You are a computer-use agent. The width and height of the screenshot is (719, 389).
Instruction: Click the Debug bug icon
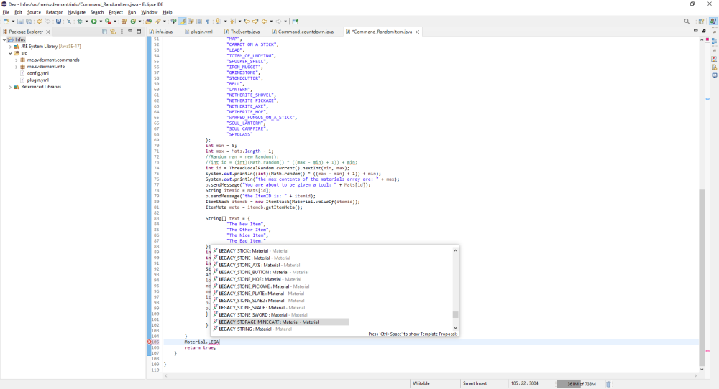tap(79, 22)
